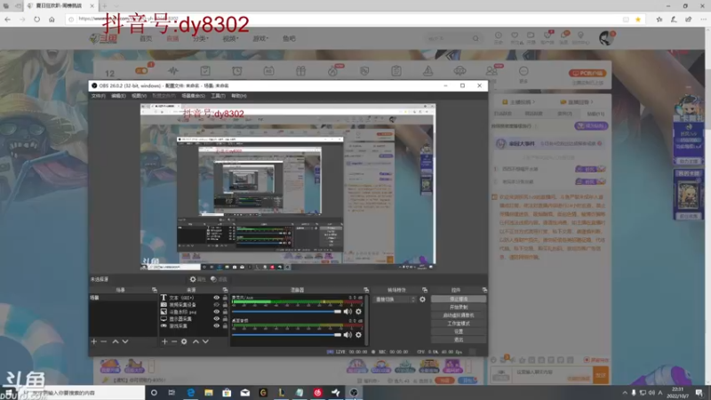Click Filters button above source list
This screenshot has width=711, height=400.
tap(219, 279)
